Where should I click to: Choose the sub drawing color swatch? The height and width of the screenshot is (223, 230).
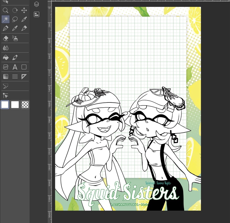tap(15, 104)
